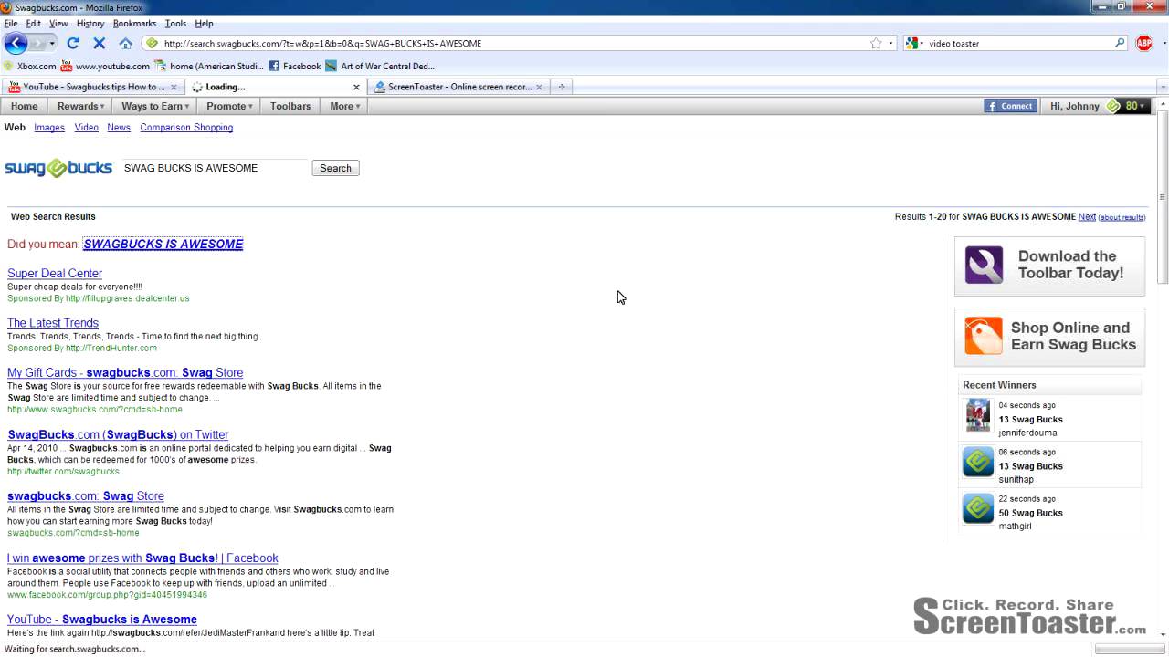Open My Gift Cards Swag Store result
The height and width of the screenshot is (657, 1169).
(125, 372)
